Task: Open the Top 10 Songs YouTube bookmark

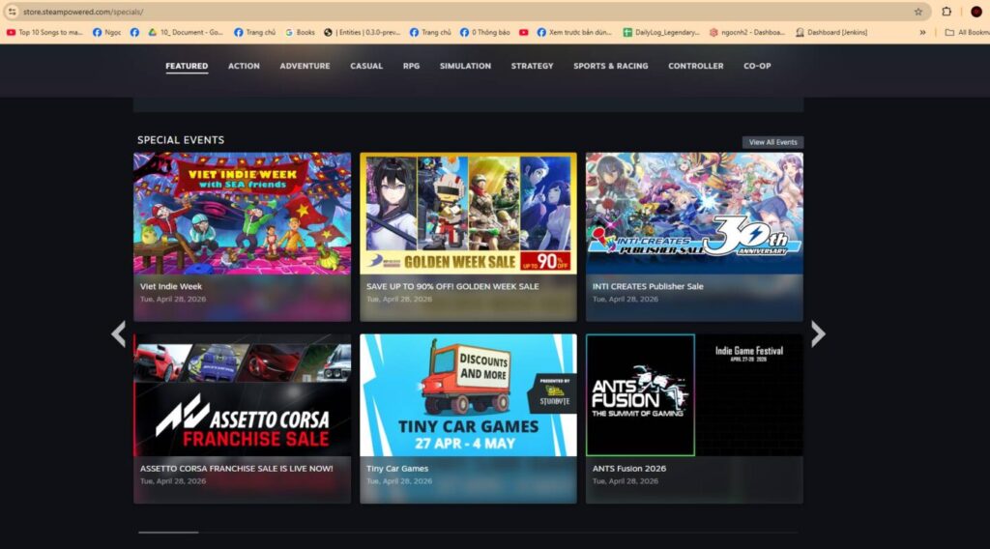Action: pyautogui.click(x=44, y=32)
